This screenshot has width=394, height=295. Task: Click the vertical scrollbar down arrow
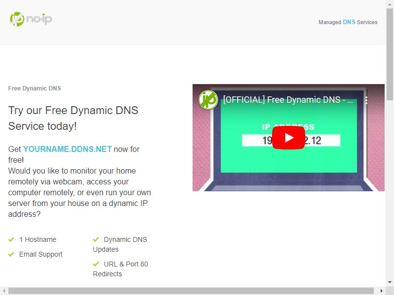pyautogui.click(x=390, y=282)
